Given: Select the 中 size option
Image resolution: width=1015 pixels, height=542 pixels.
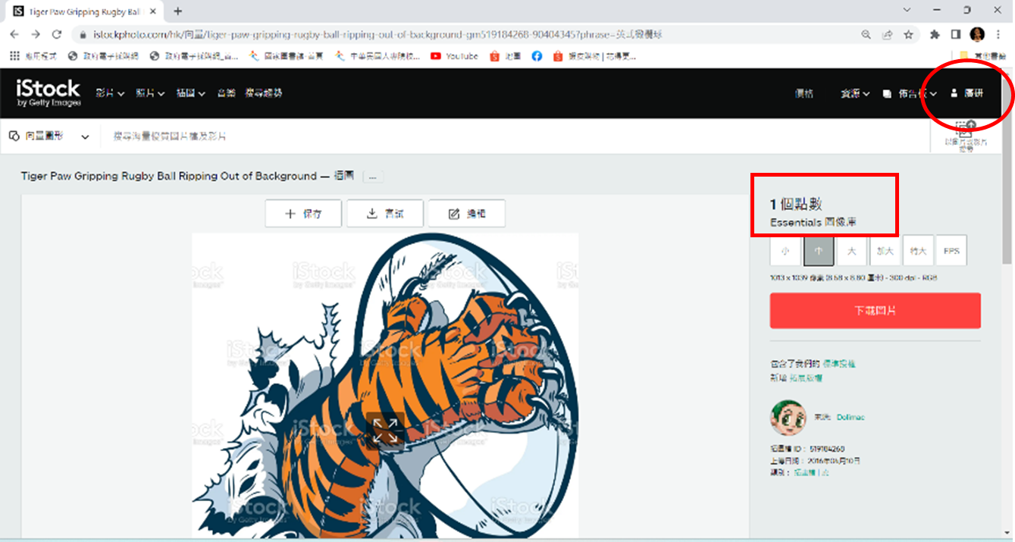Looking at the screenshot, I should [819, 251].
